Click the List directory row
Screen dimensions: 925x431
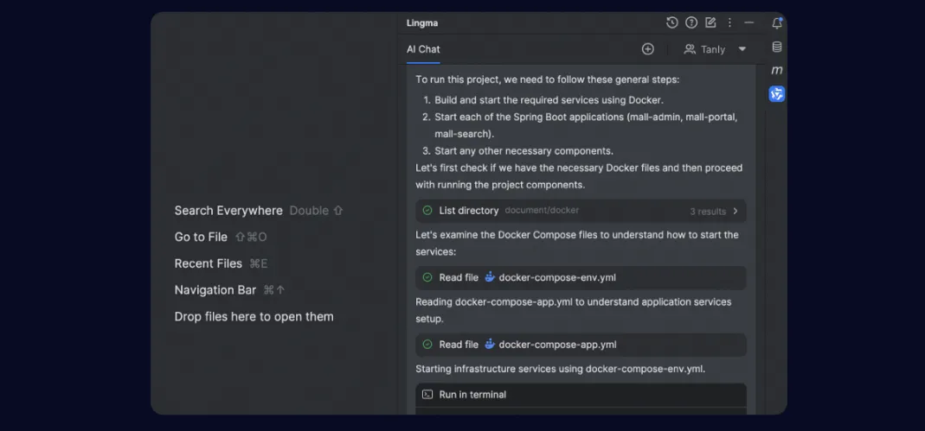[x=581, y=211]
